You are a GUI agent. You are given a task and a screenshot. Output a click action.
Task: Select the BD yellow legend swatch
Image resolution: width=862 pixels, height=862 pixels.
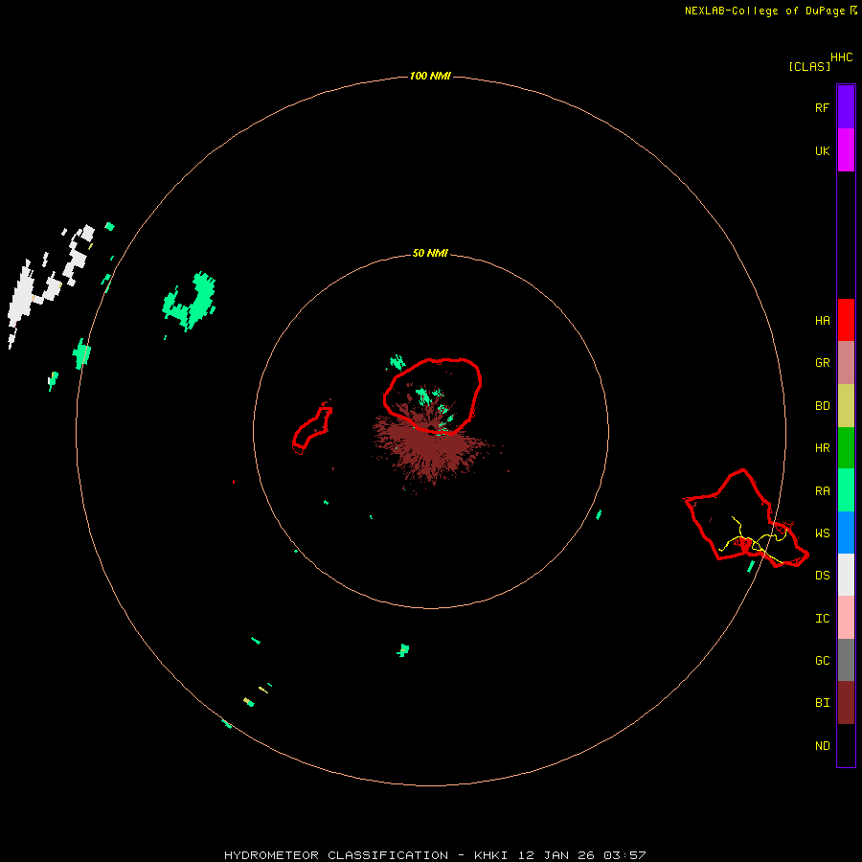(846, 406)
